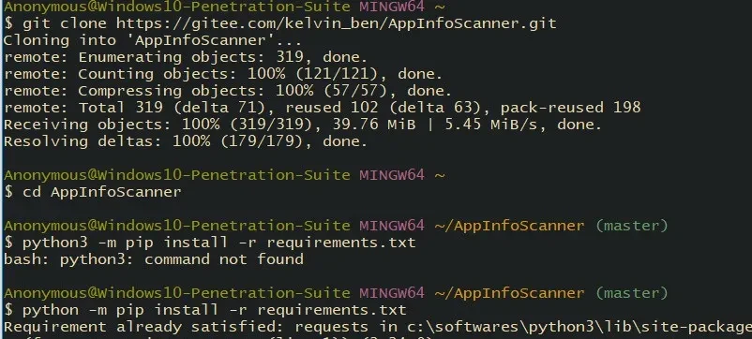Click the gitee.com AppInfoScanner.git URL
The height and width of the screenshot is (339, 752).
(337, 23)
